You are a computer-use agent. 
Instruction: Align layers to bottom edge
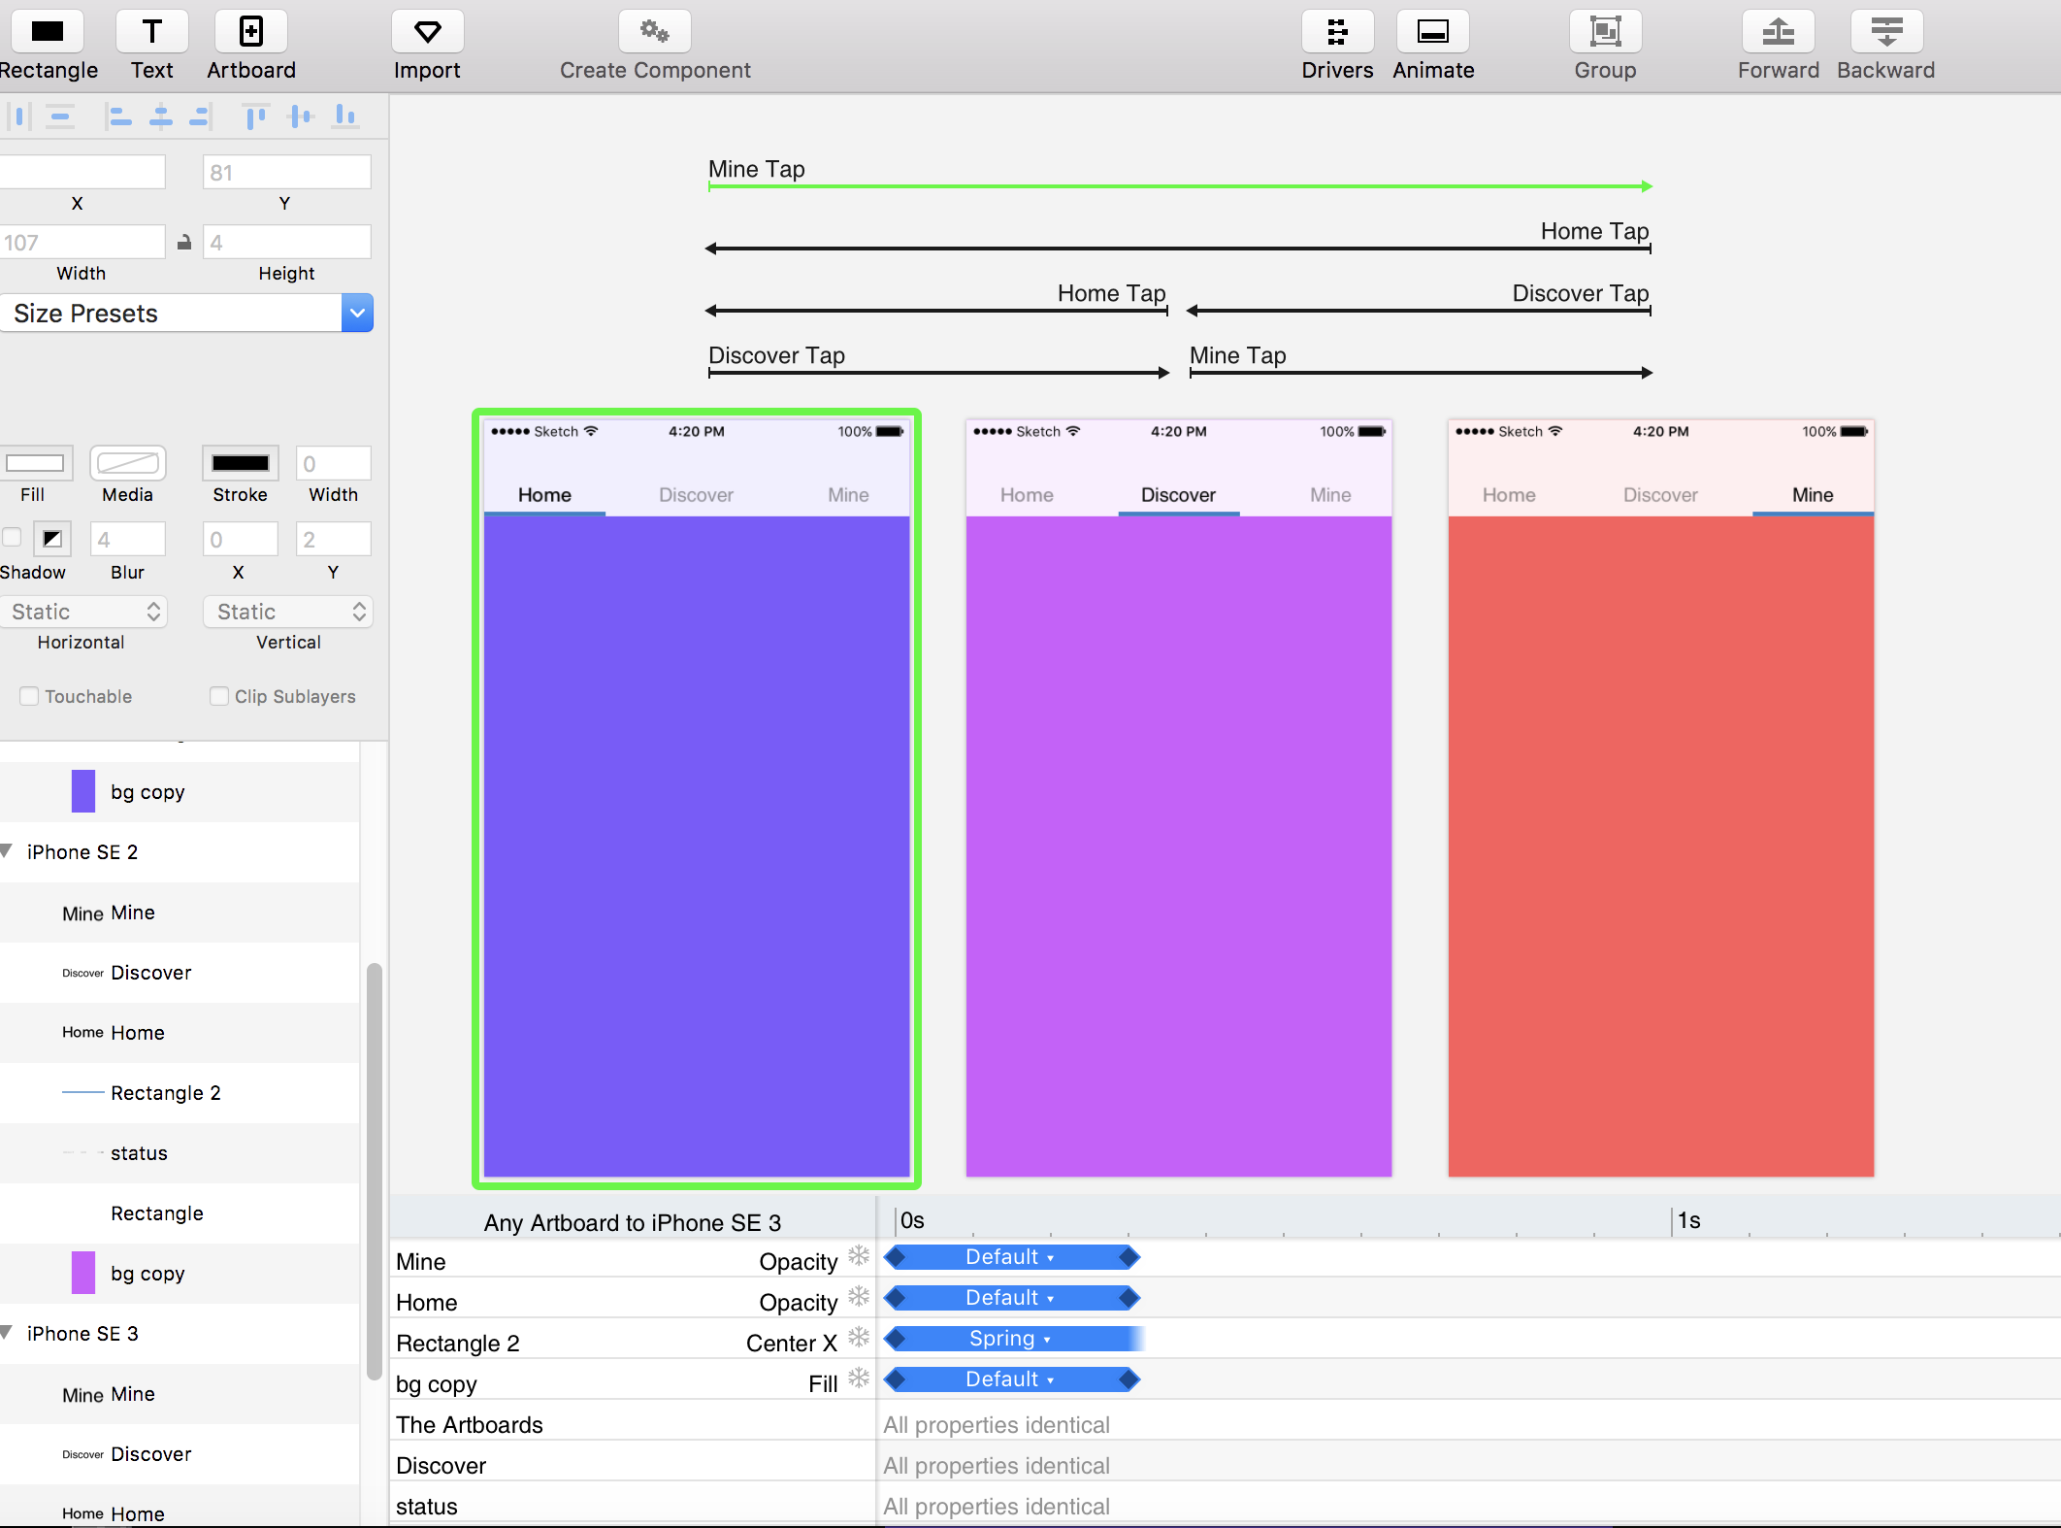tap(345, 117)
